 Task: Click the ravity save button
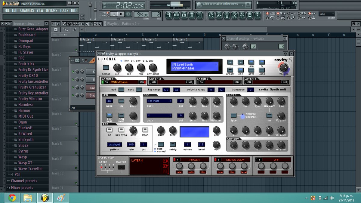251,70
